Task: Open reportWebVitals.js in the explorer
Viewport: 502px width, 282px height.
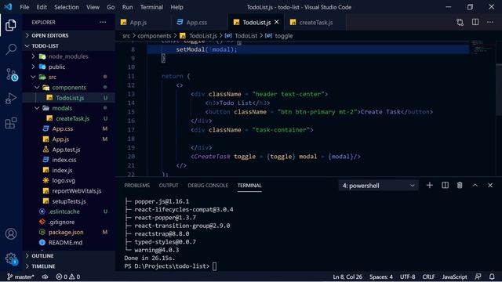Action: [77, 191]
